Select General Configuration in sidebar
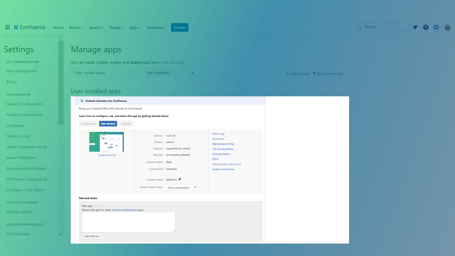Viewport: 455px width, 256px height. pos(25,104)
